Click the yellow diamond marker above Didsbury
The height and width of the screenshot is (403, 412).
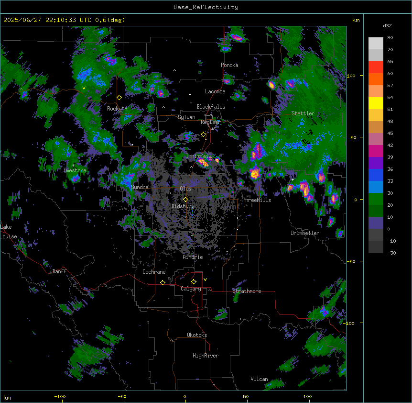tap(185, 199)
